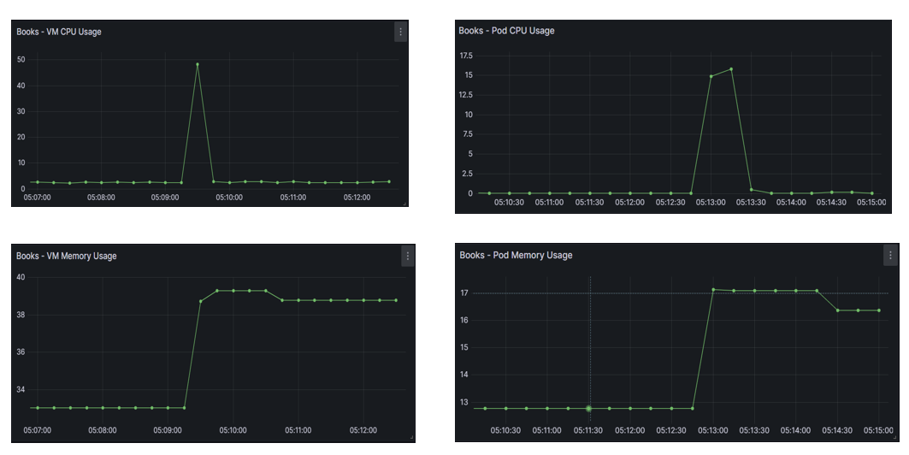
Task: Click the Books - Pod CPU Usage title
Action: [x=506, y=31]
